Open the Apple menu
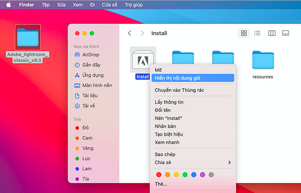Viewport: 301px width, 193px height. tap(8, 5)
